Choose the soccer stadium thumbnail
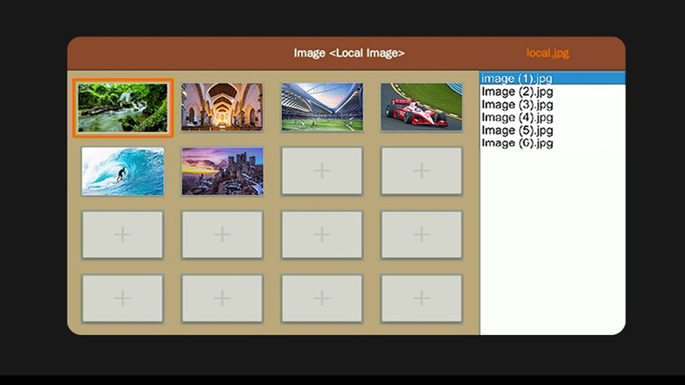Image resolution: width=685 pixels, height=385 pixels. point(322,107)
